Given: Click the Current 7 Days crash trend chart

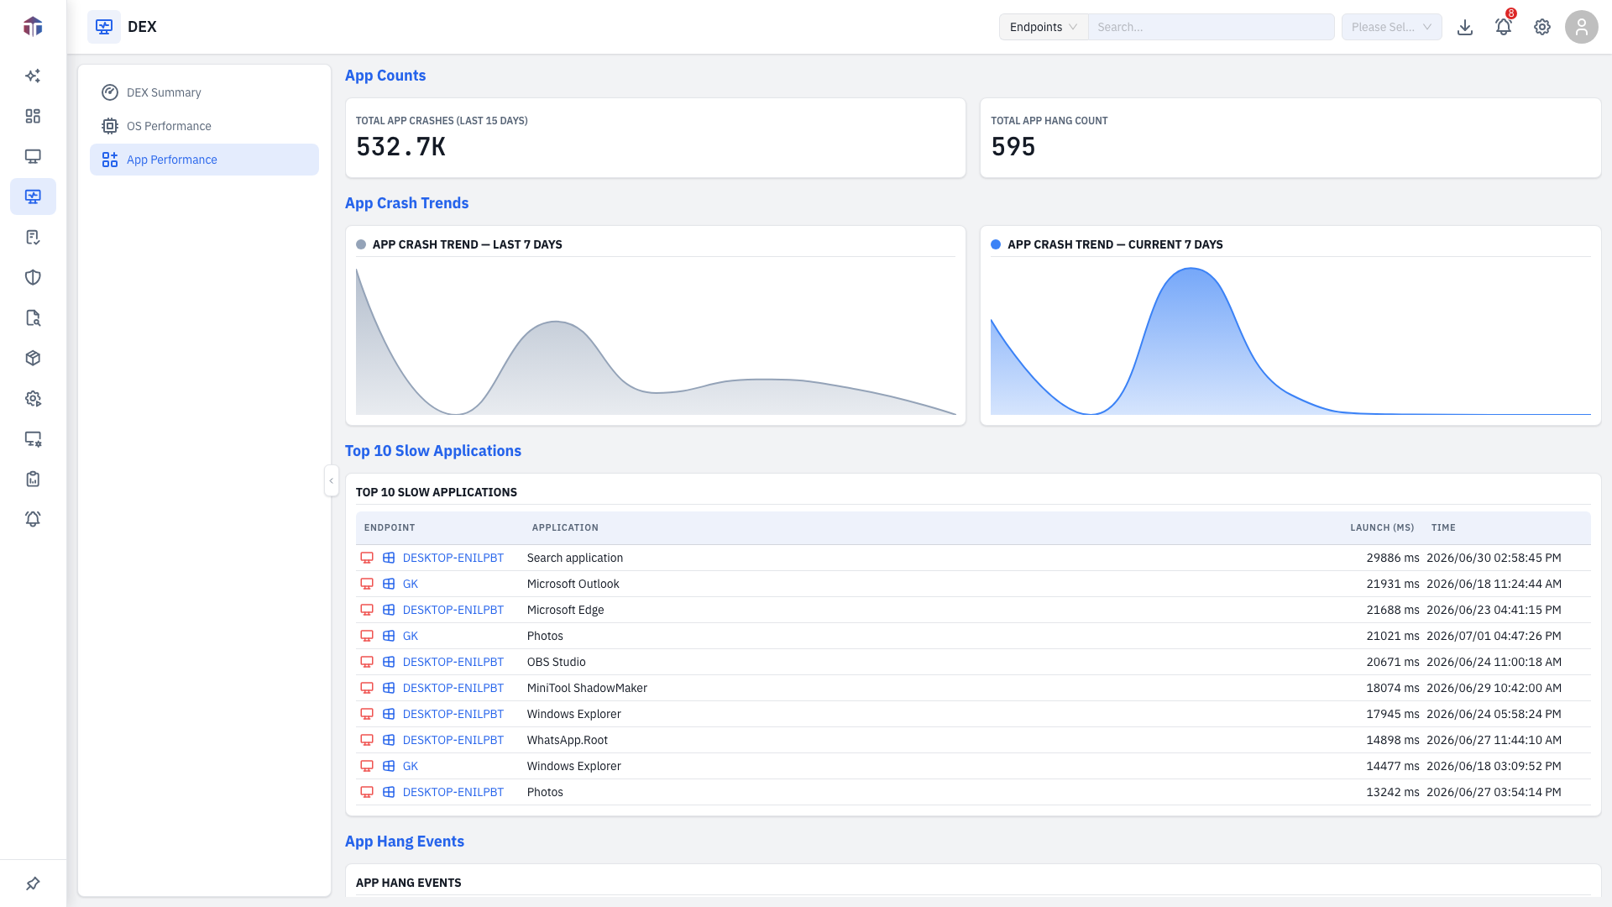Looking at the screenshot, I should click(1290, 340).
